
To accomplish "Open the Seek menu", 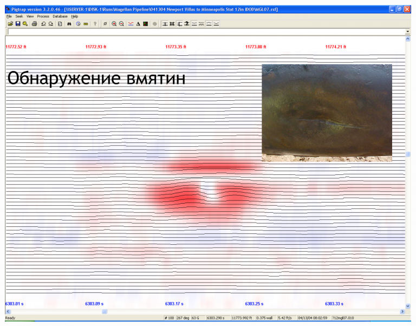I will 19,16.
